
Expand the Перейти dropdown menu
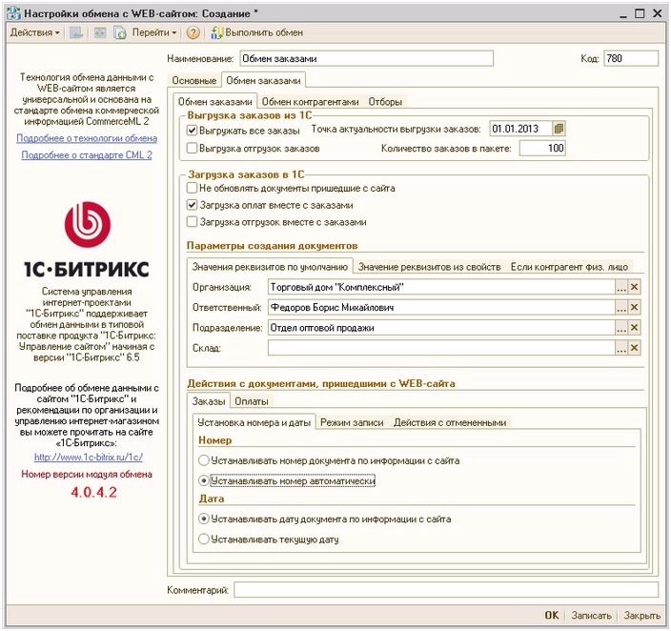coord(153,32)
